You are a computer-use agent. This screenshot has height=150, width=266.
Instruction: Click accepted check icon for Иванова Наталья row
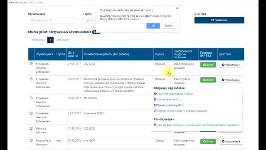pos(31,128)
